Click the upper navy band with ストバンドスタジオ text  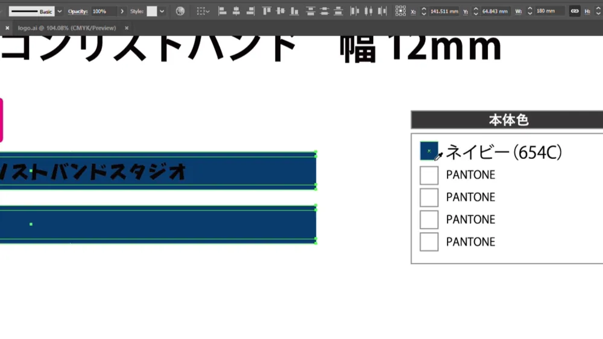157,171
